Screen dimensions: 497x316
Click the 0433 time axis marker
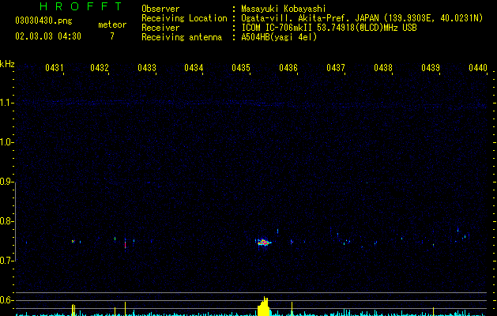[147, 68]
